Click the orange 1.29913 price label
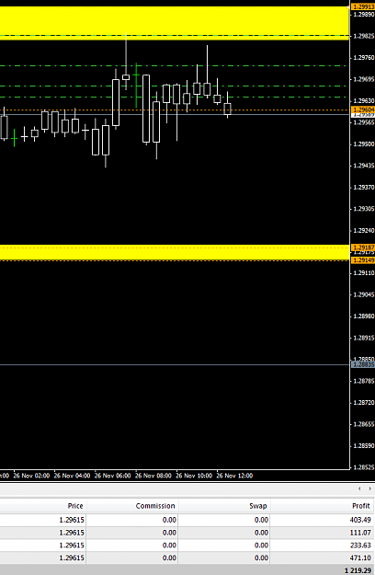The image size is (375, 575). click(363, 6)
